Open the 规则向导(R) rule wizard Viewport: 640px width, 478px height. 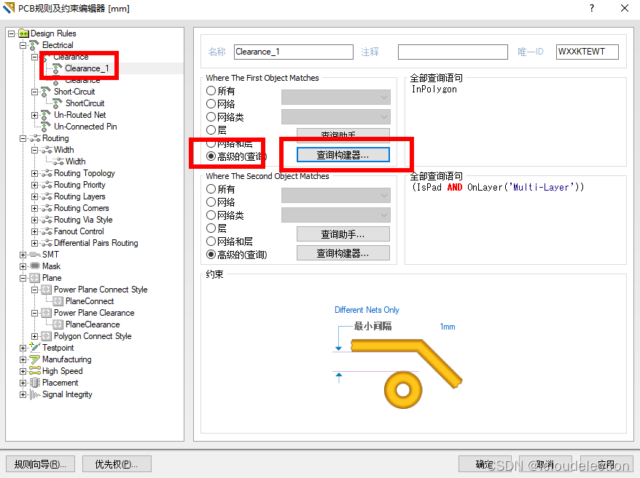40,464
